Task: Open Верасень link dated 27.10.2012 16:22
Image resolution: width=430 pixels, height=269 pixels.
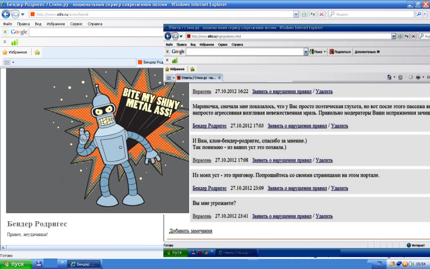Action: 202,91
